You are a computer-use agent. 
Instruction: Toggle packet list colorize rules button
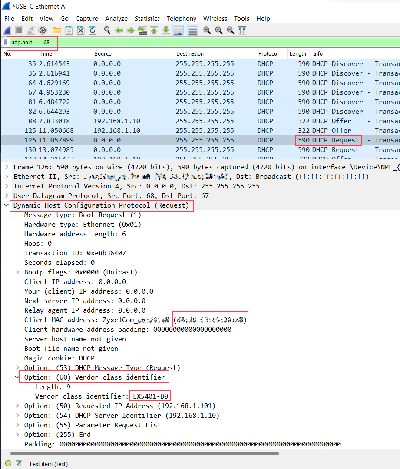pos(193,30)
